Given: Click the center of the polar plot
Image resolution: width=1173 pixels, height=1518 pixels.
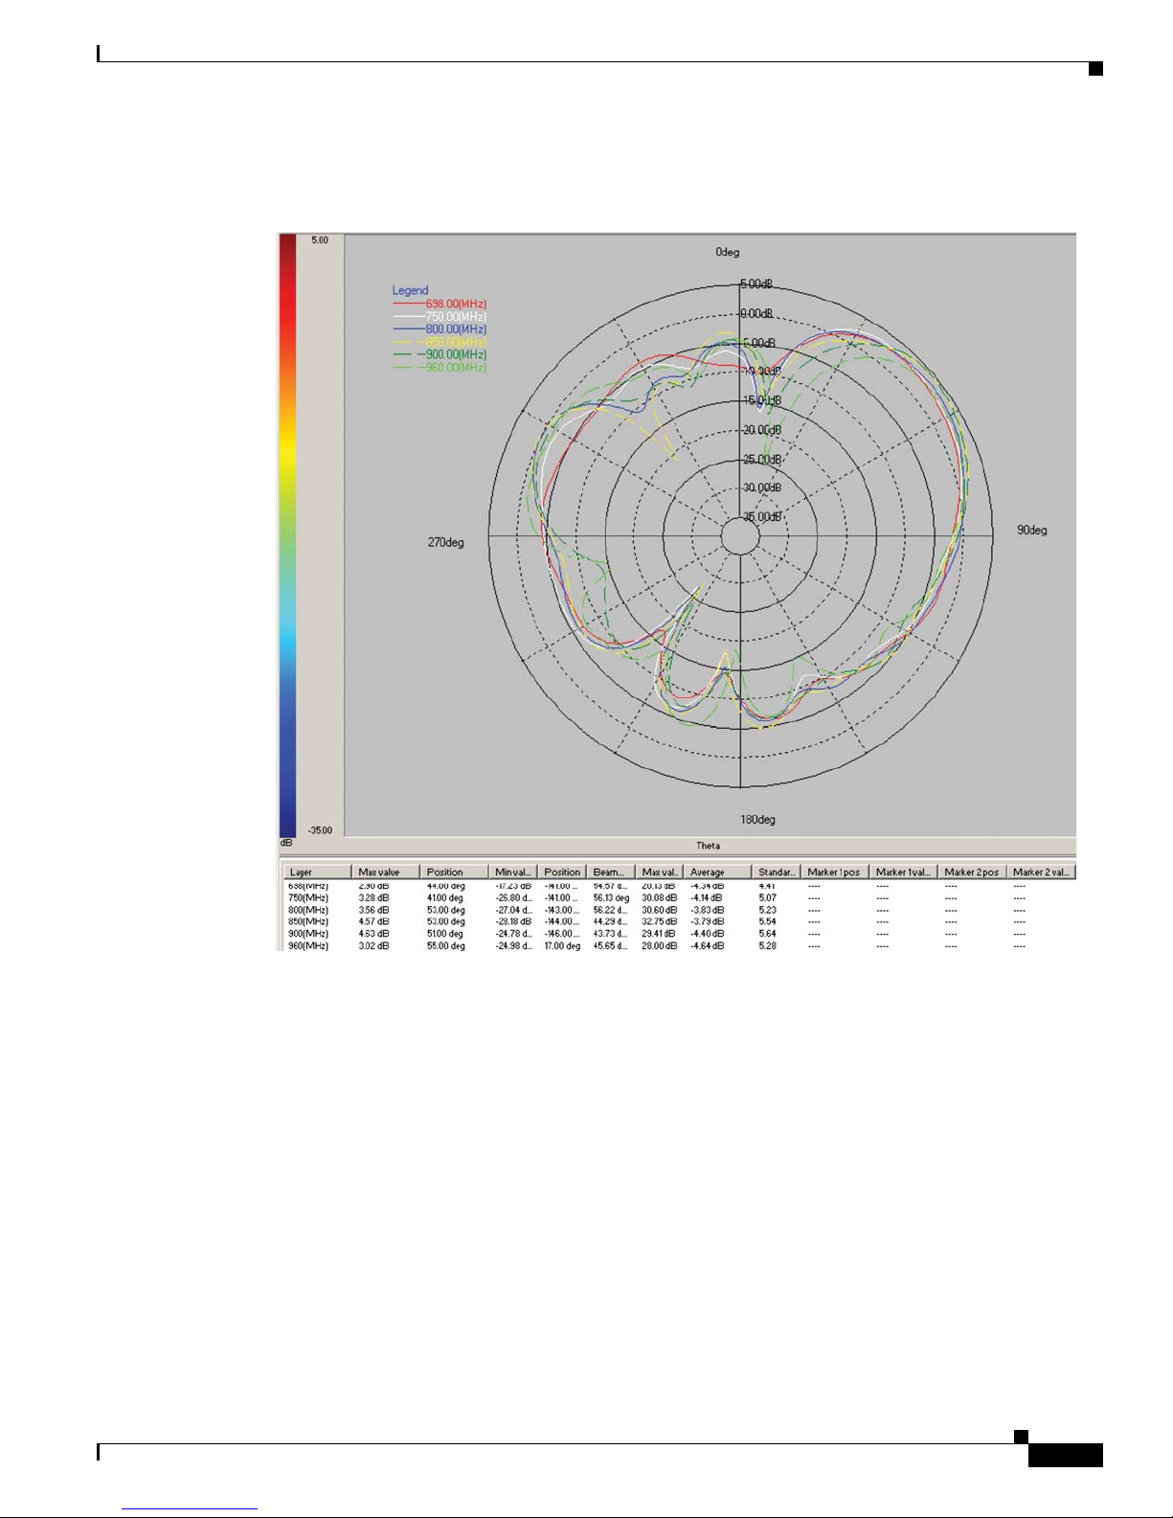Looking at the screenshot, I should click(740, 536).
